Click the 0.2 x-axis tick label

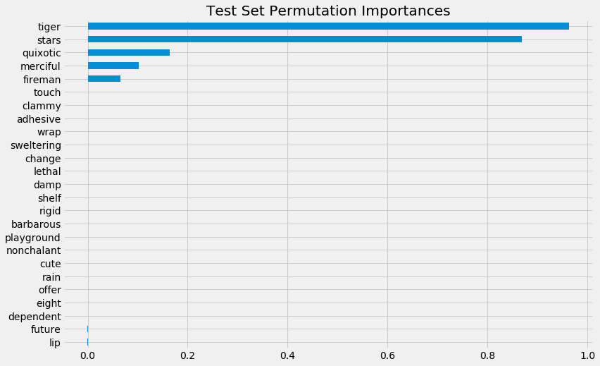tap(187, 356)
